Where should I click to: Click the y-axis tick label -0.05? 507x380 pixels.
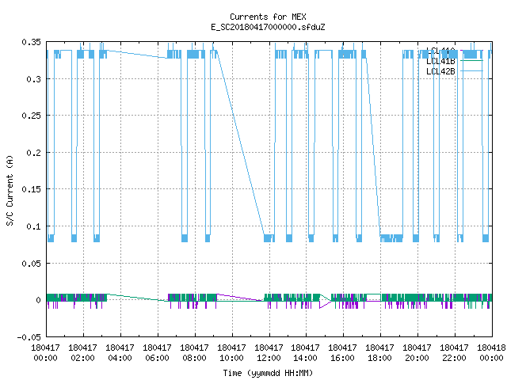point(29,337)
